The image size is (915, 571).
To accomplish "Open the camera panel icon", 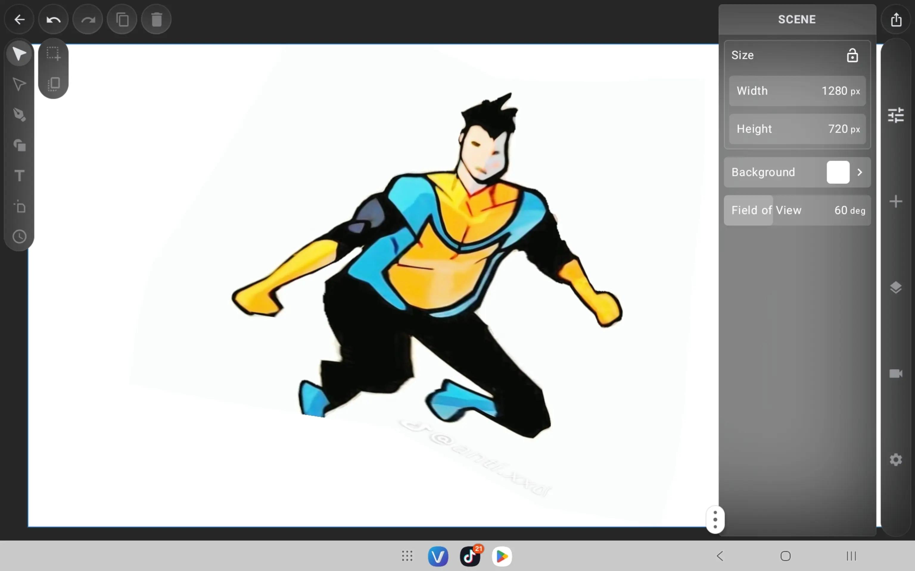I will 896,374.
